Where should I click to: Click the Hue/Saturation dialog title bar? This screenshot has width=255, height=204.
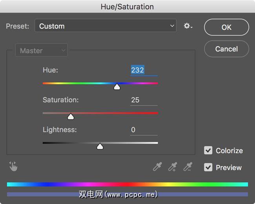[x=127, y=7]
